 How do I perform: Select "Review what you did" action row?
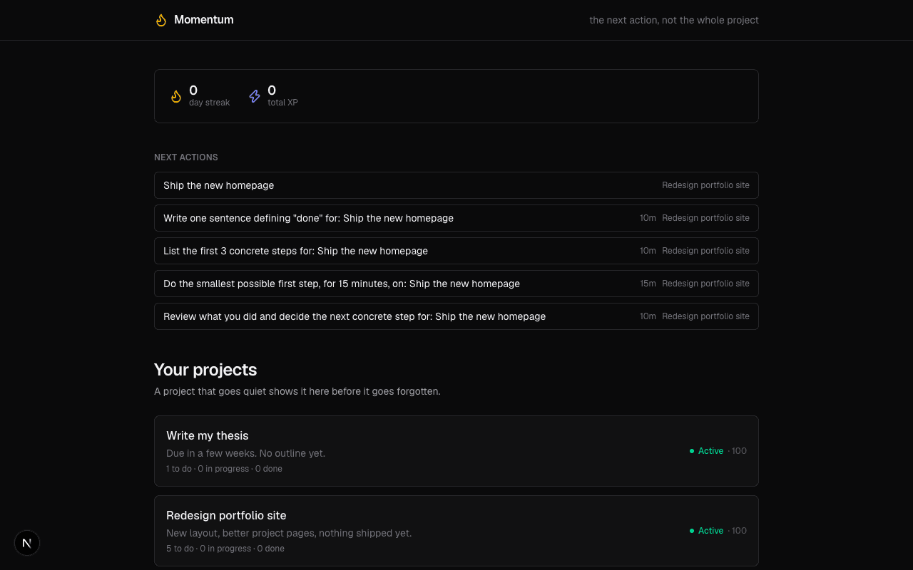click(x=456, y=316)
